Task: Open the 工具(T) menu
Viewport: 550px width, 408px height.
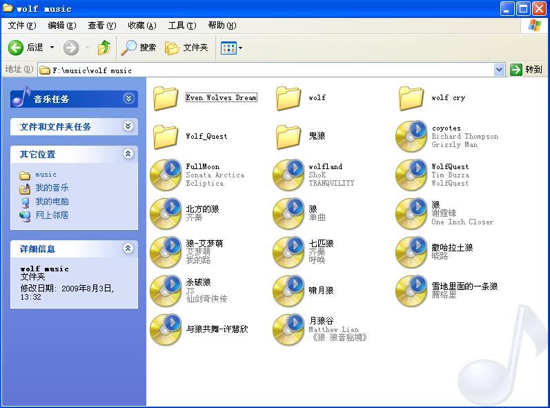Action: tap(182, 26)
